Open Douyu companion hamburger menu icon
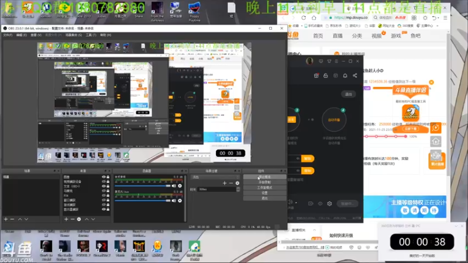 (336, 61)
